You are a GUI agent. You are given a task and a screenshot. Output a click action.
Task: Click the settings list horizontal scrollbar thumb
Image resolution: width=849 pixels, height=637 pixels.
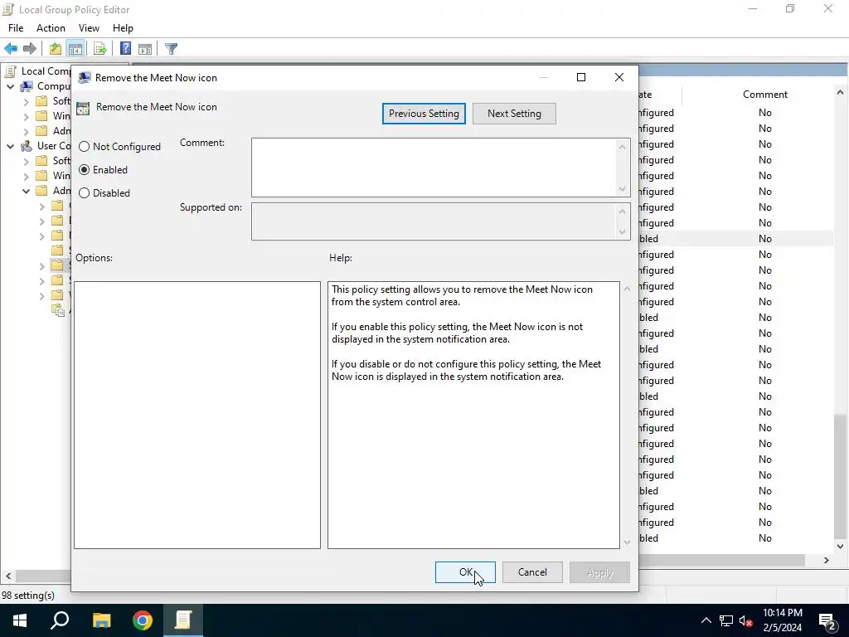click(721, 560)
